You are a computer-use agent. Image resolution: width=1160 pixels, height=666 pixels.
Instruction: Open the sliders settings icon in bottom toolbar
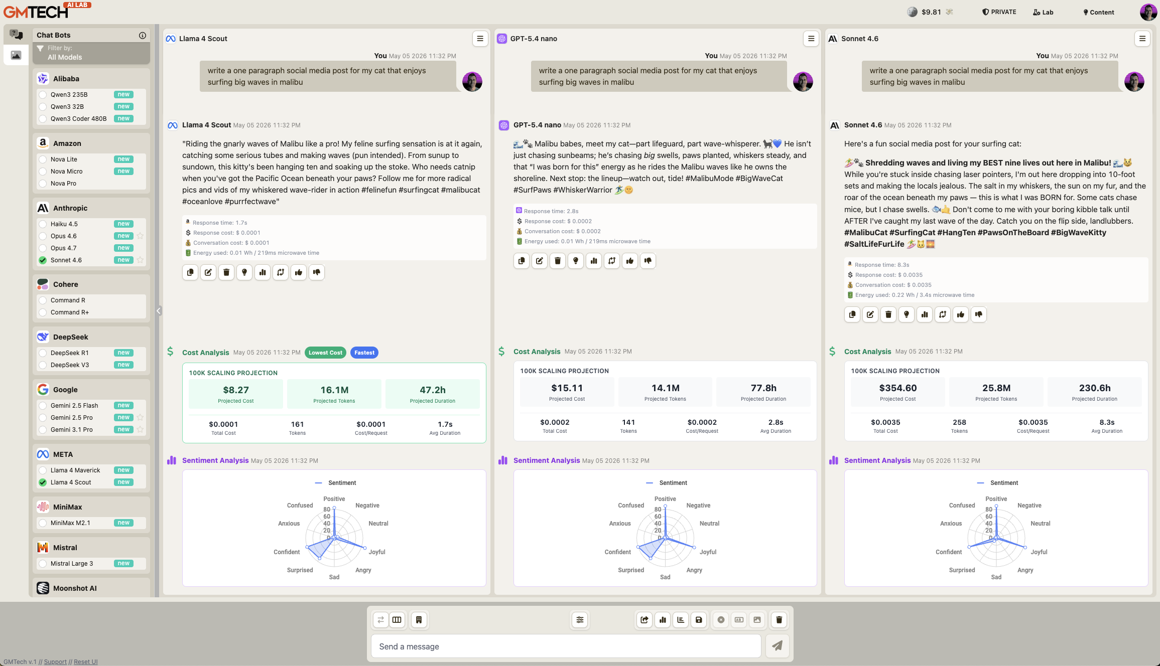coord(580,620)
